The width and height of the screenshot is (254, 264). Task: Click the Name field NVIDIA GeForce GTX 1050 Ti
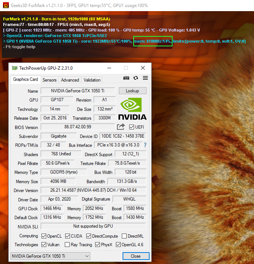tap(78, 91)
